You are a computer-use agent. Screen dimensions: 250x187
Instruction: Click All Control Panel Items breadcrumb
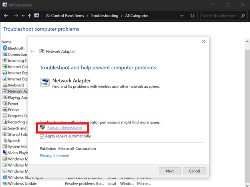coord(65,16)
